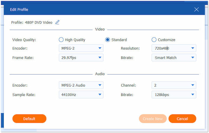The width and height of the screenshot is (209, 133).
Task: Open the Resolution 720x480 dropdown
Action: point(174,48)
